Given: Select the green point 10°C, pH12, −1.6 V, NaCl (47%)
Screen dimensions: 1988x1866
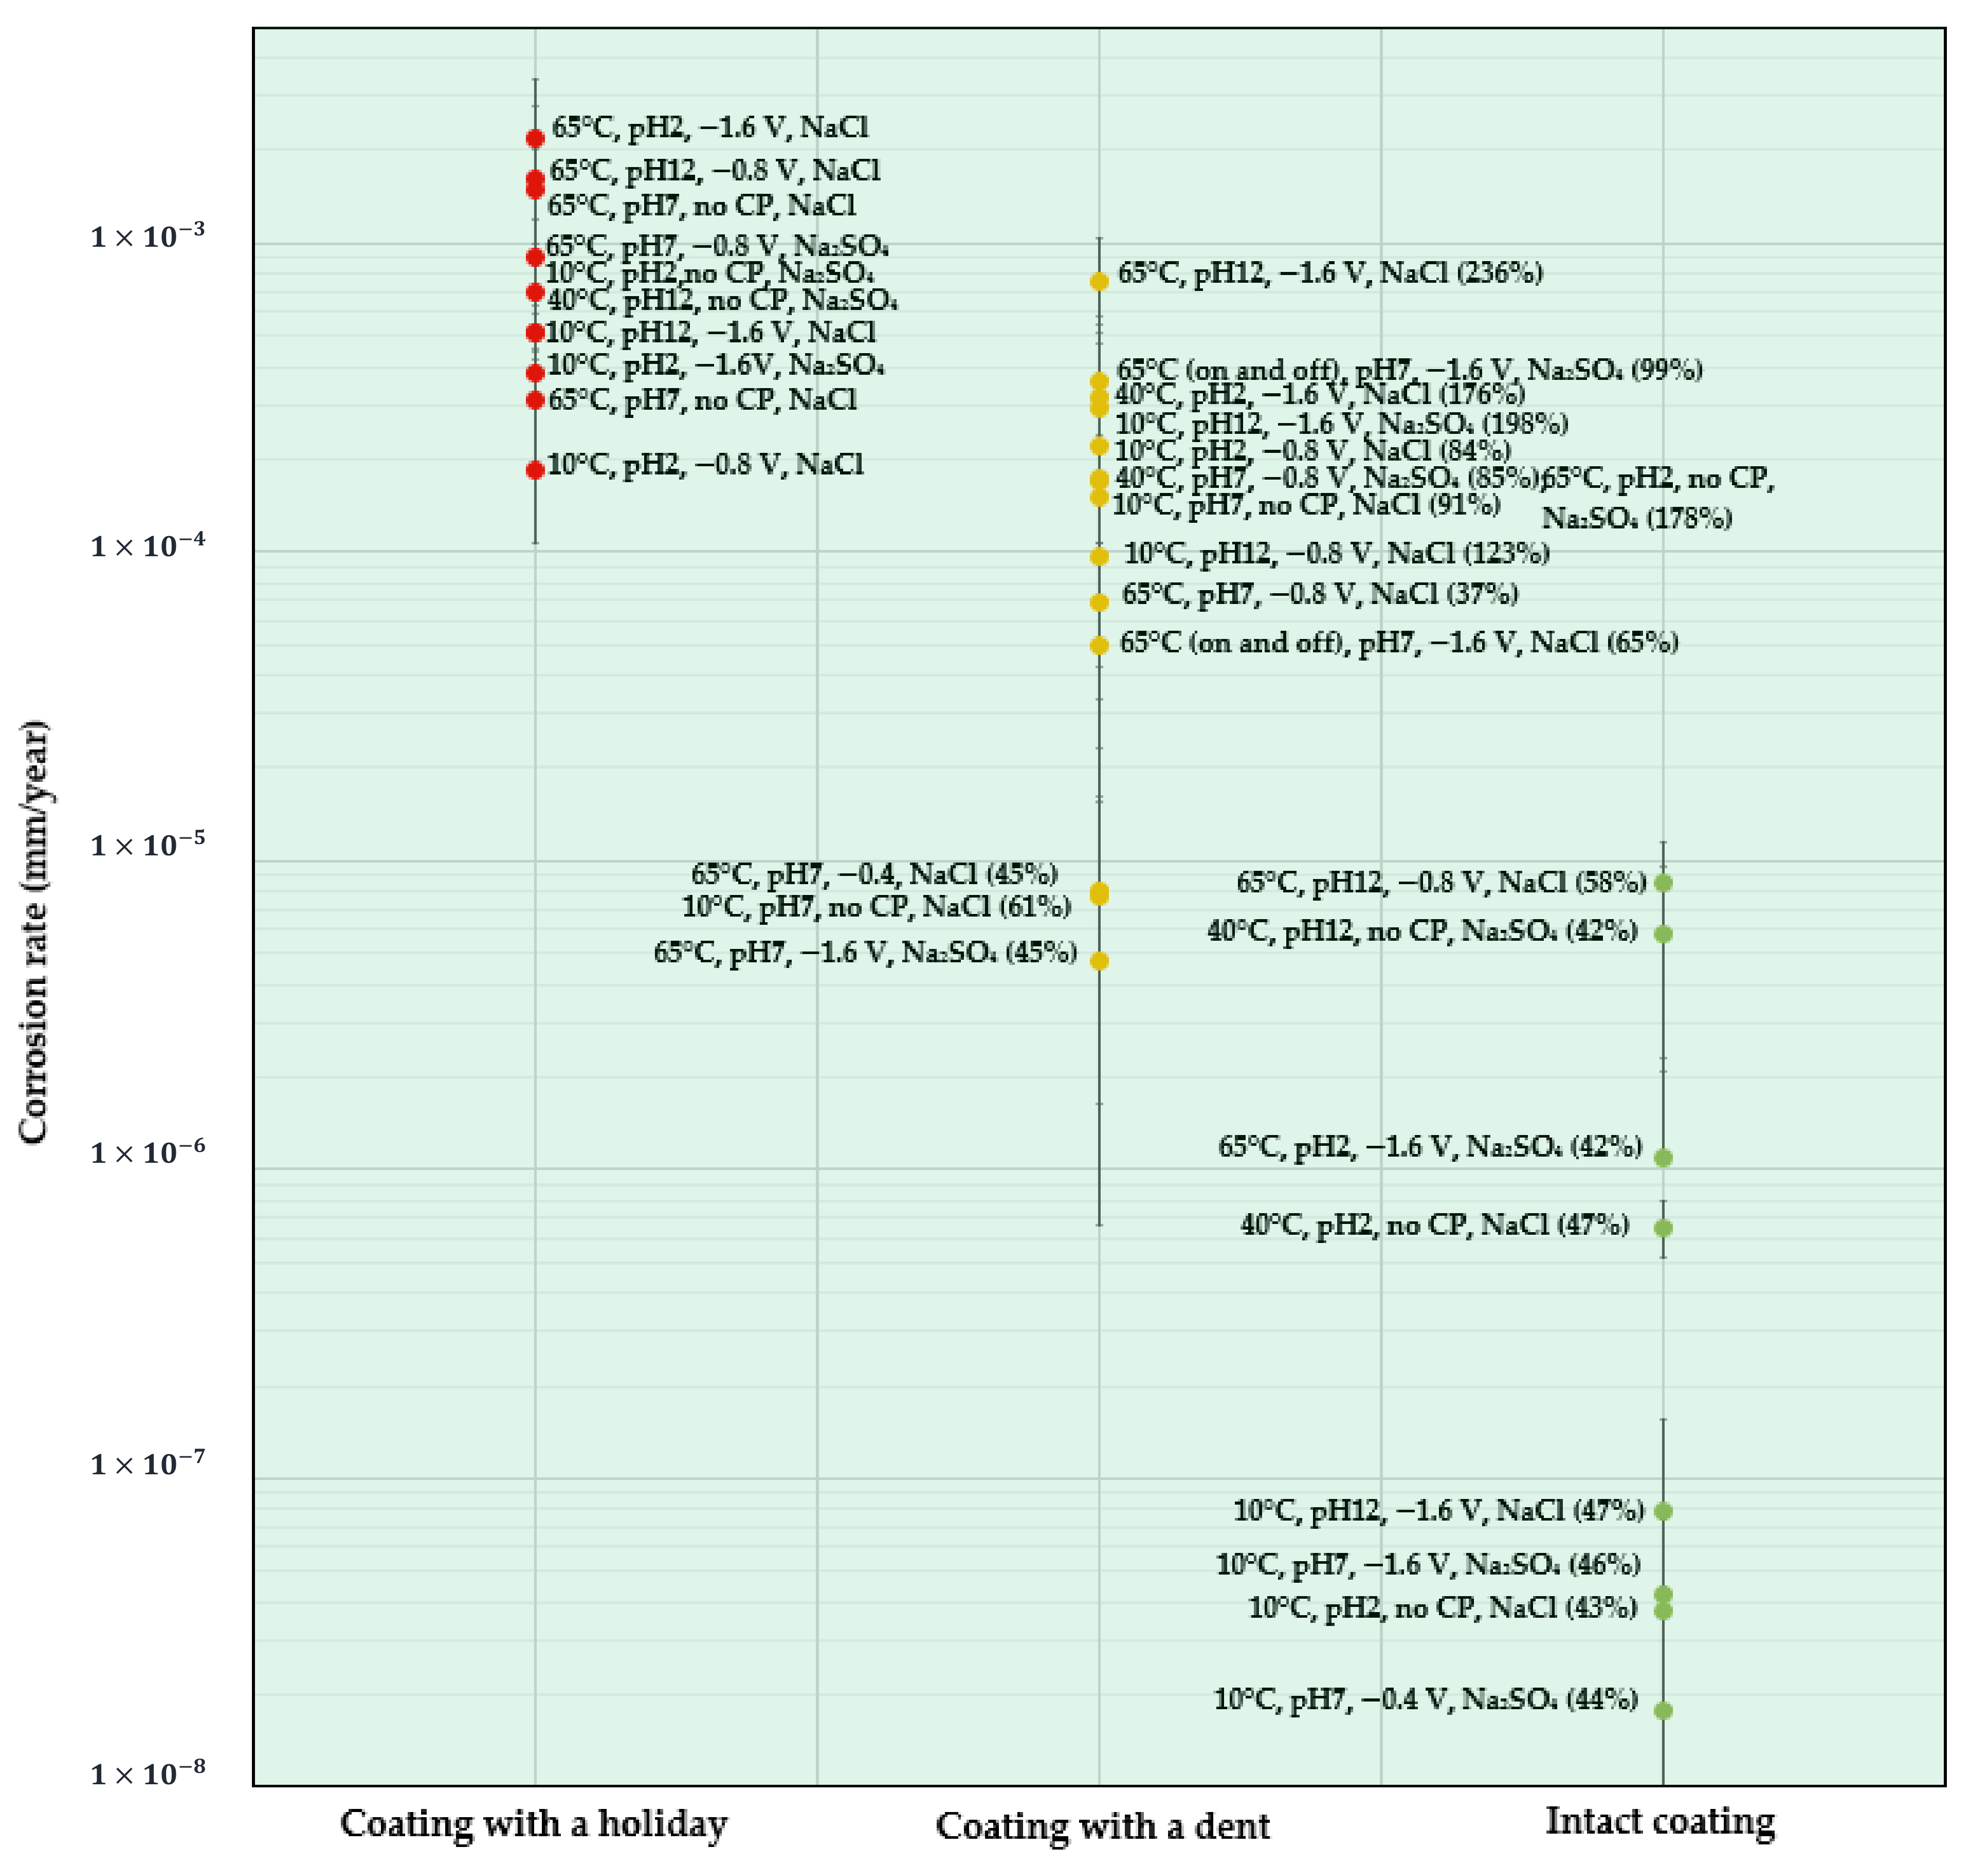Looking at the screenshot, I should tap(1663, 1511).
